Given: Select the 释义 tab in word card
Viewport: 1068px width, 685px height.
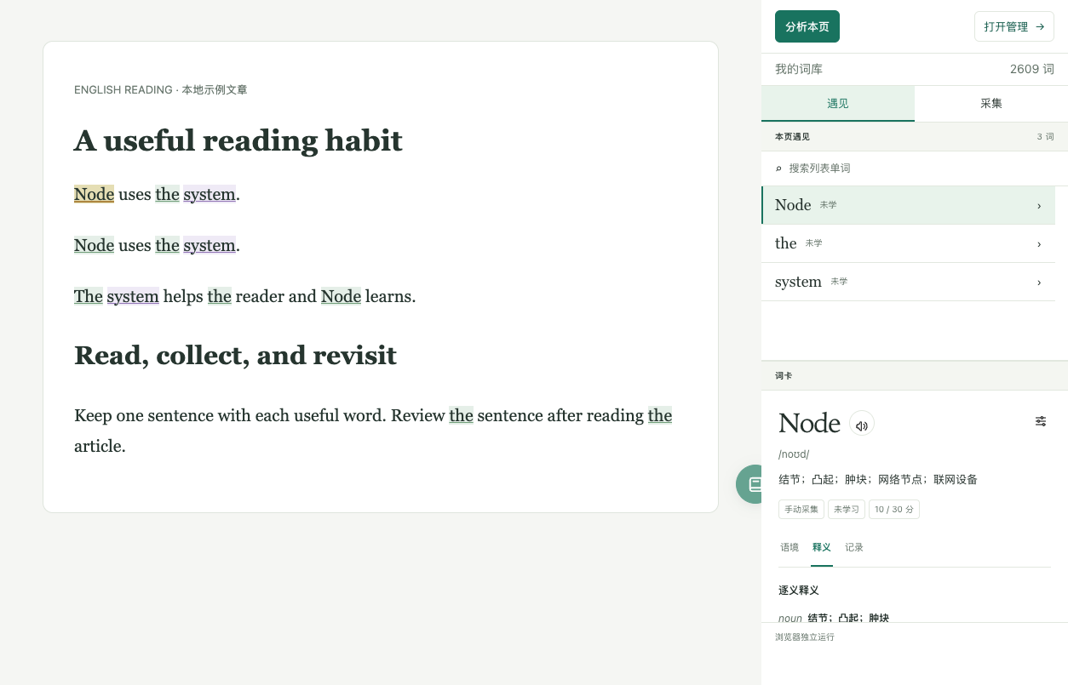Looking at the screenshot, I should (x=822, y=547).
